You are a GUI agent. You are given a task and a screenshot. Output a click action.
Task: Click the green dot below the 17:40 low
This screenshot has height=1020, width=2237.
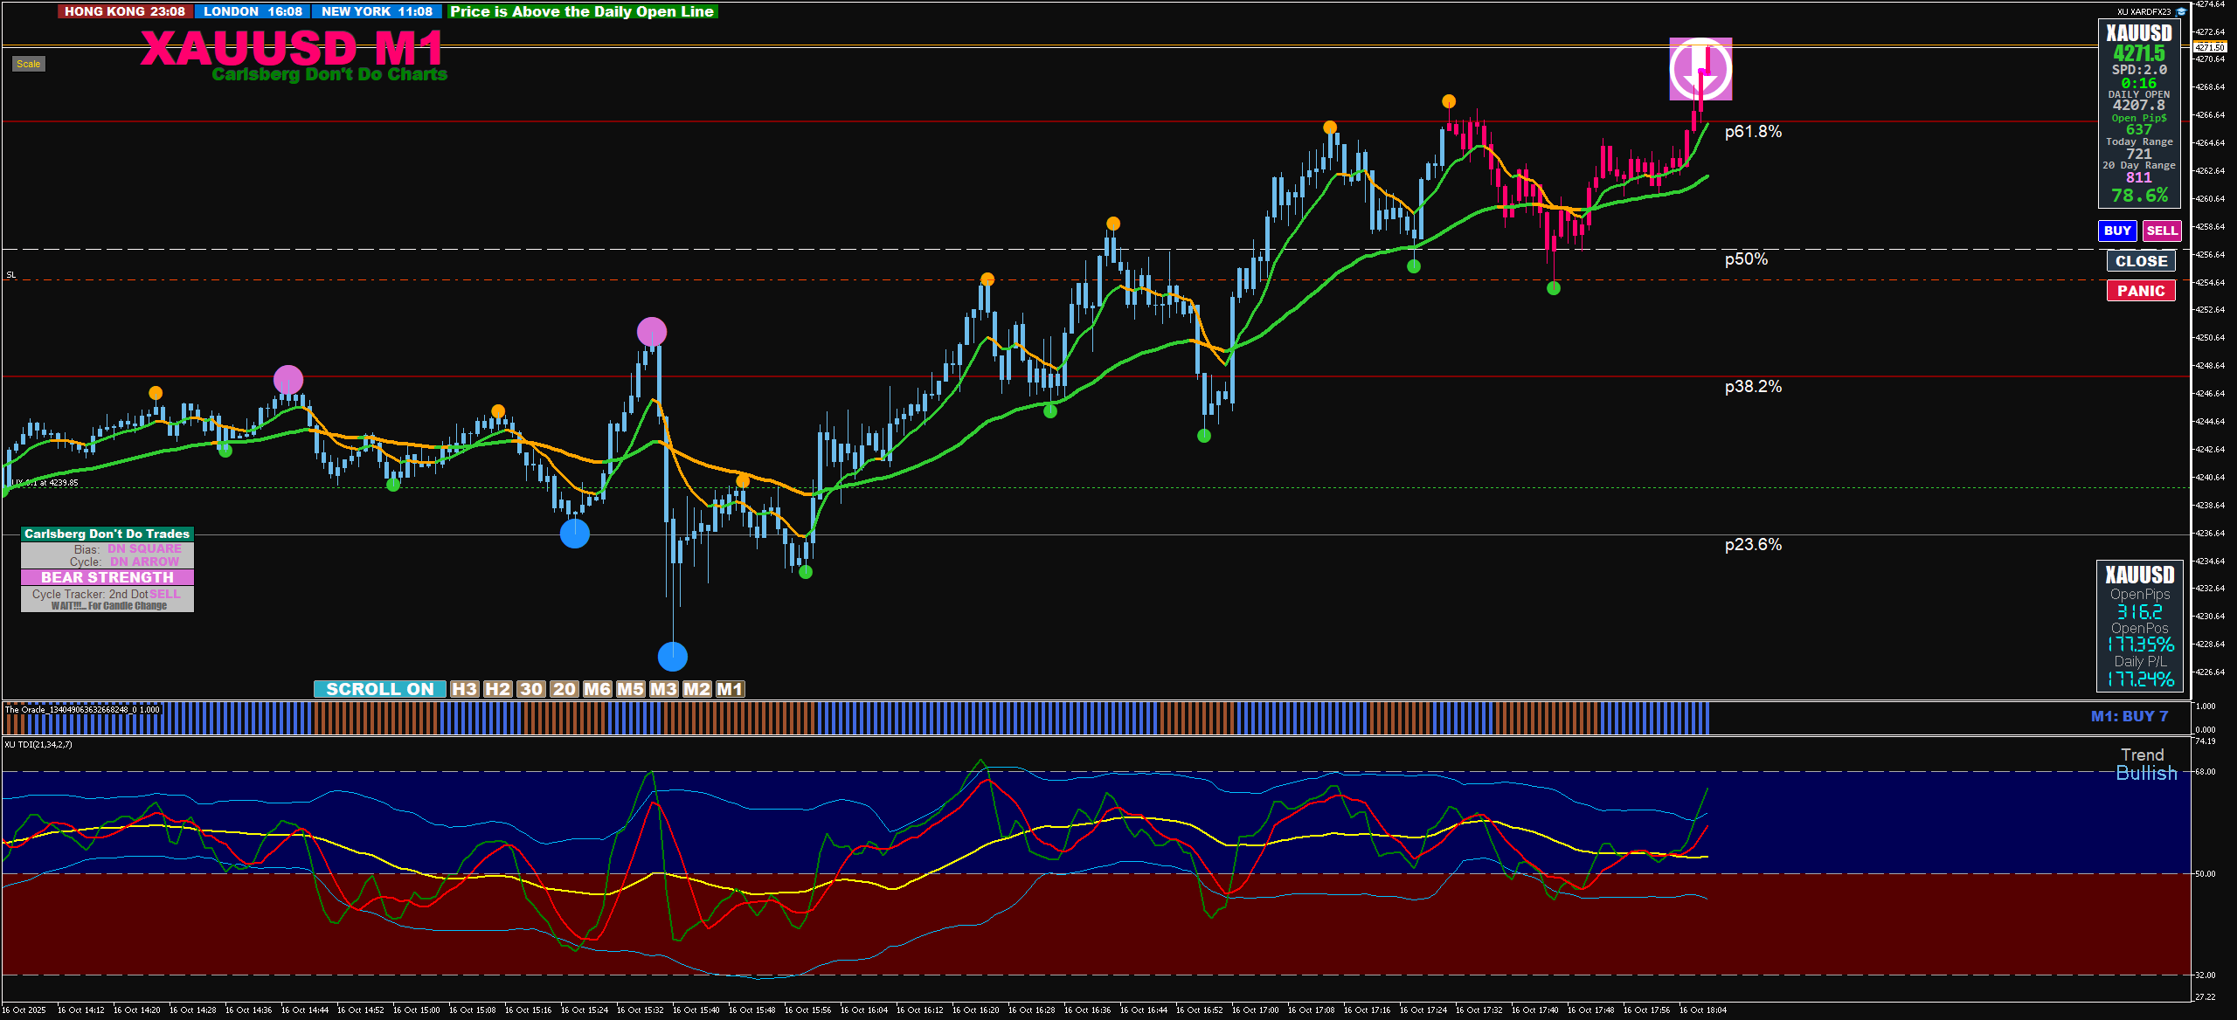[1553, 288]
